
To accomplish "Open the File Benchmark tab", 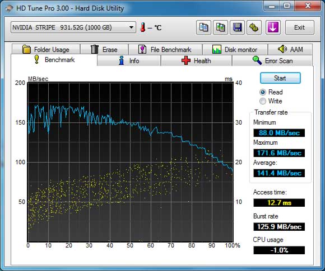I will (165, 49).
